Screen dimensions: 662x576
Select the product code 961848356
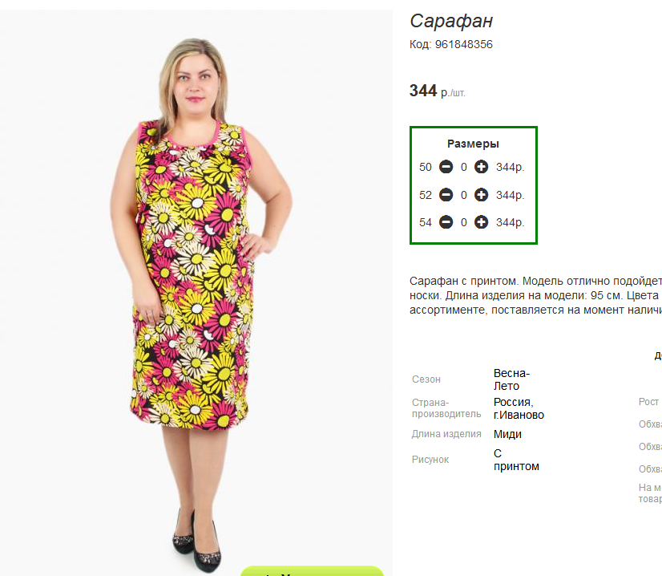[463, 44]
